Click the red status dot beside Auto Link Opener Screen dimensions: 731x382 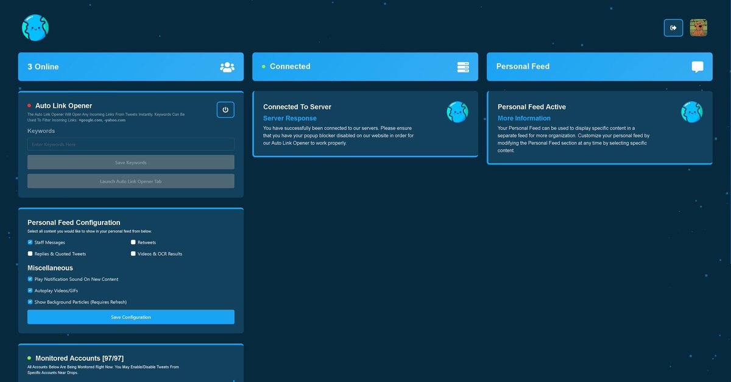(29, 105)
